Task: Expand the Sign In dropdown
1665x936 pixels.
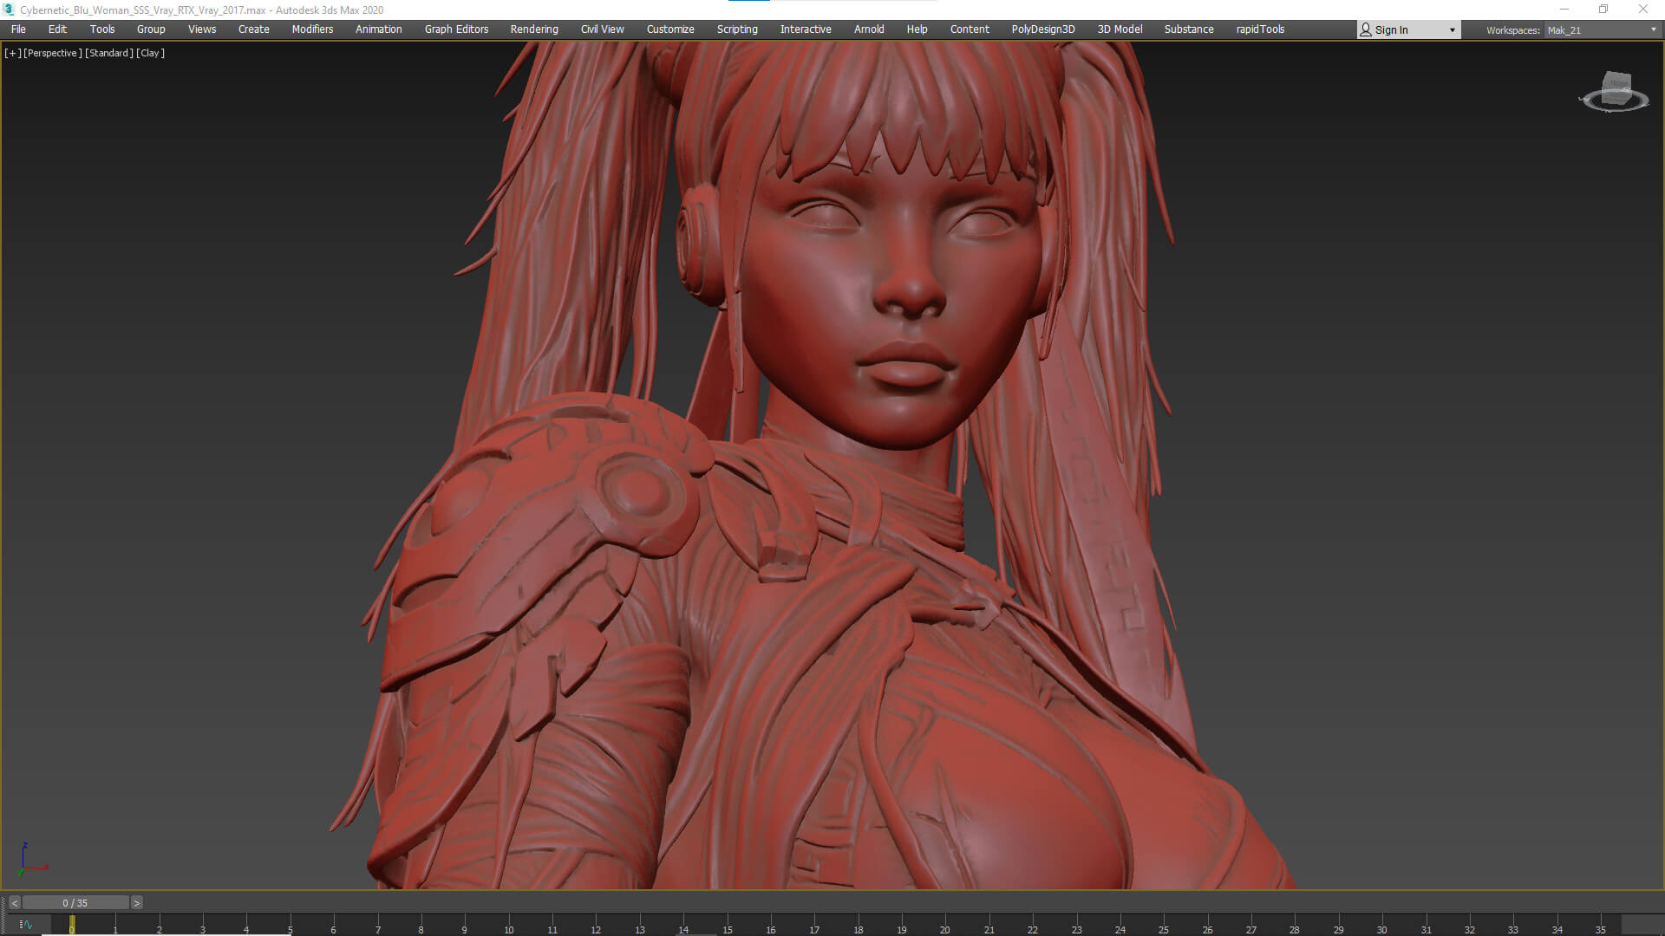Action: click(1408, 30)
